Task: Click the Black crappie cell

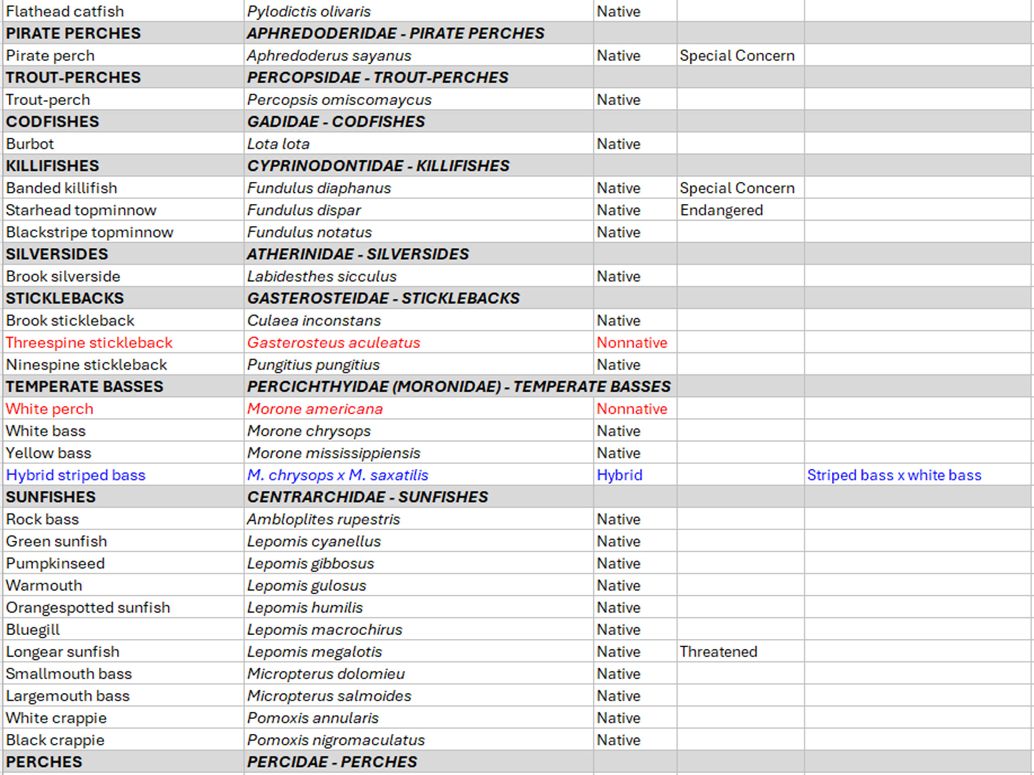Action: point(55,740)
